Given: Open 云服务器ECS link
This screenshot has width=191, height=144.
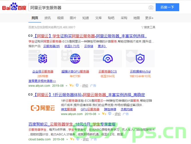Looking at the screenshot, I should pyautogui.click(x=108, y=71).
